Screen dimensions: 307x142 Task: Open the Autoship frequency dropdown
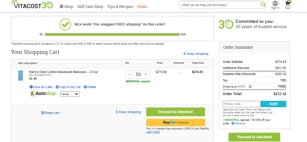coord(70,94)
